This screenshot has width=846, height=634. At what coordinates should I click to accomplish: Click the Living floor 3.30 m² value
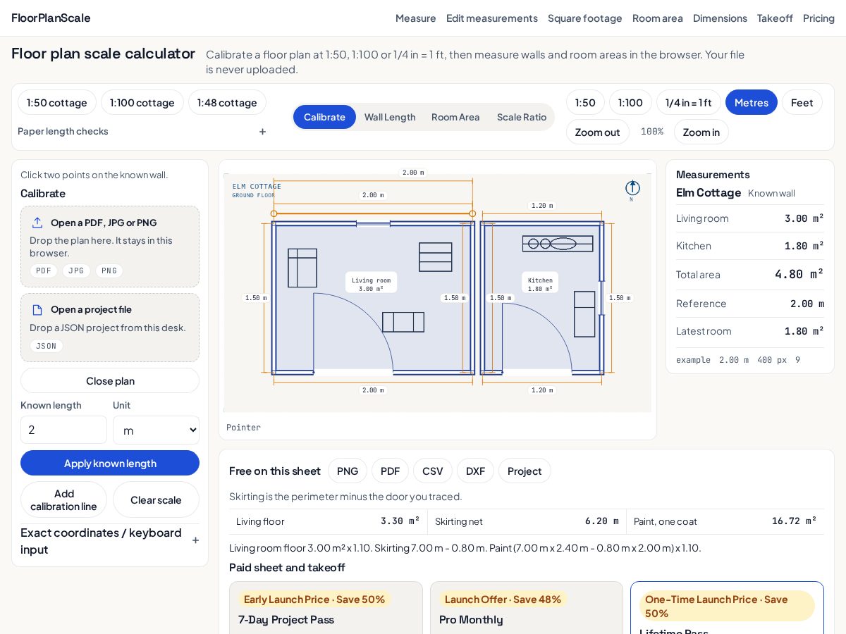[x=400, y=521]
